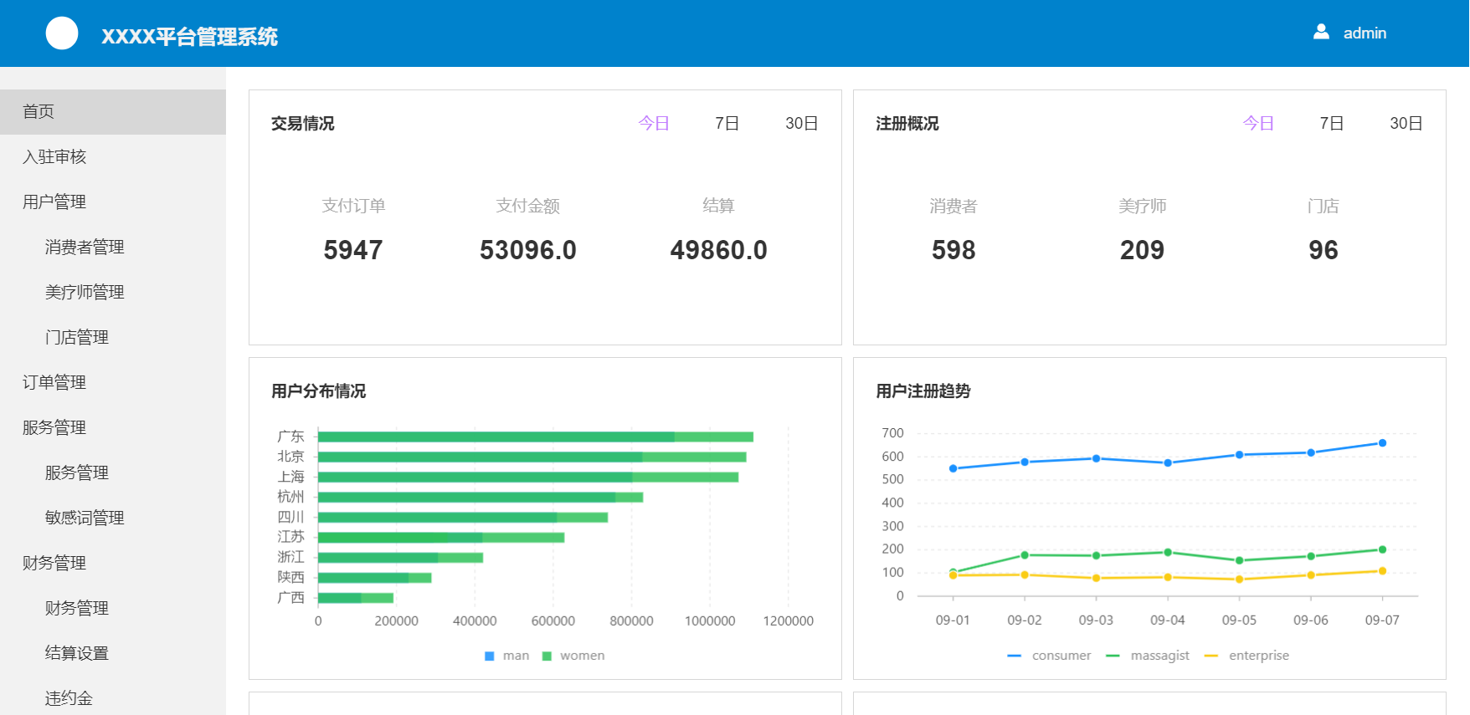The image size is (1470, 715).
Task: Click 美疗师 count 209
Action: pyautogui.click(x=1142, y=250)
